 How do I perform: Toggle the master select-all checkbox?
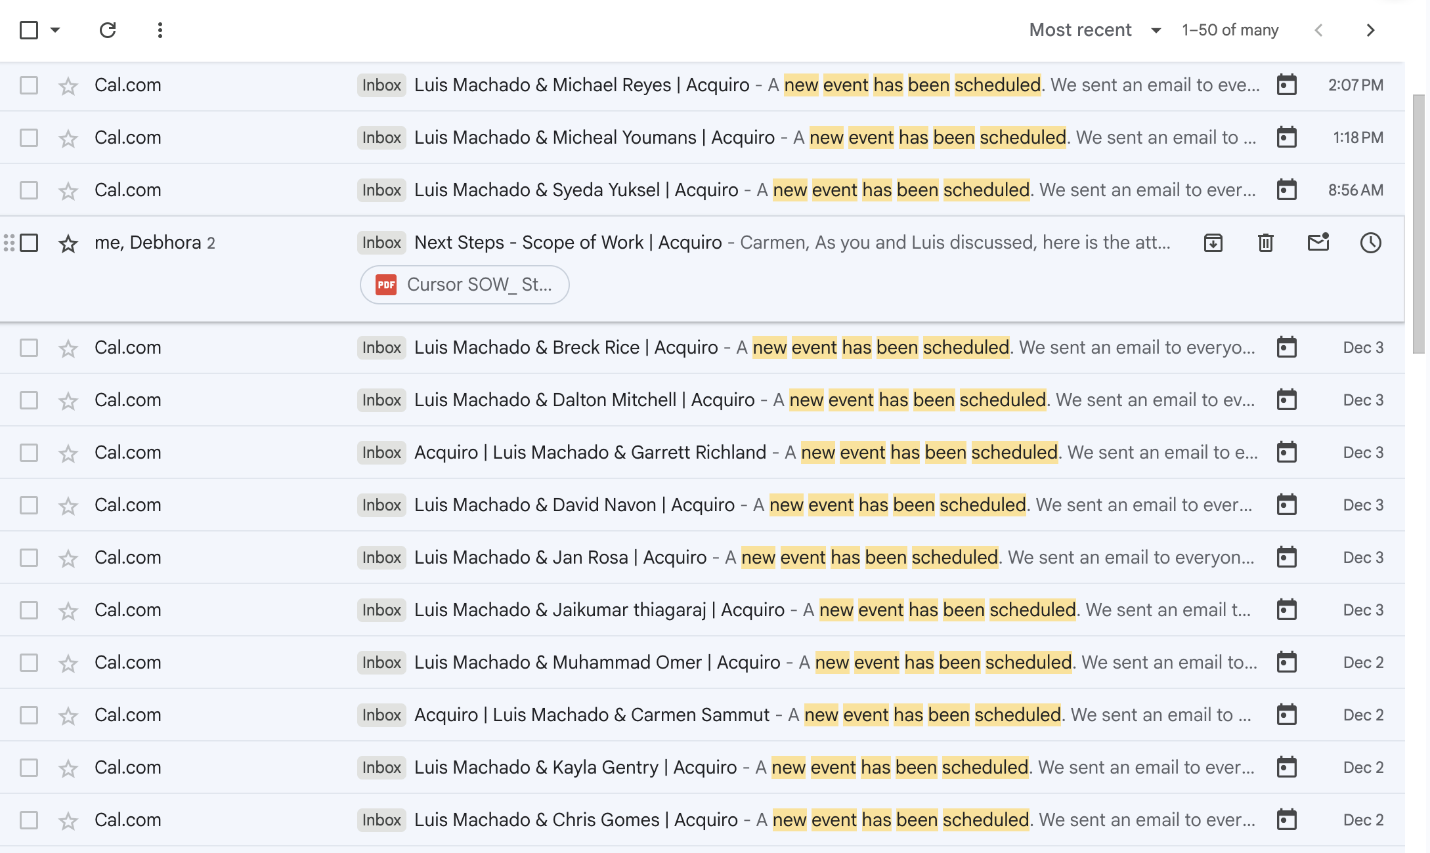point(29,30)
